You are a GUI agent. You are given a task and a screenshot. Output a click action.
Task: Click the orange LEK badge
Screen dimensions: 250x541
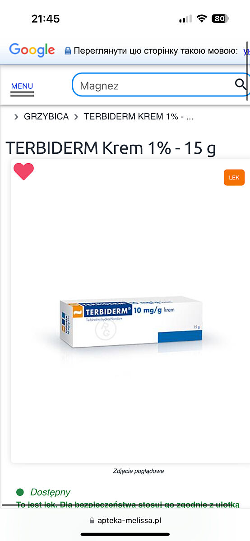pyautogui.click(x=234, y=178)
